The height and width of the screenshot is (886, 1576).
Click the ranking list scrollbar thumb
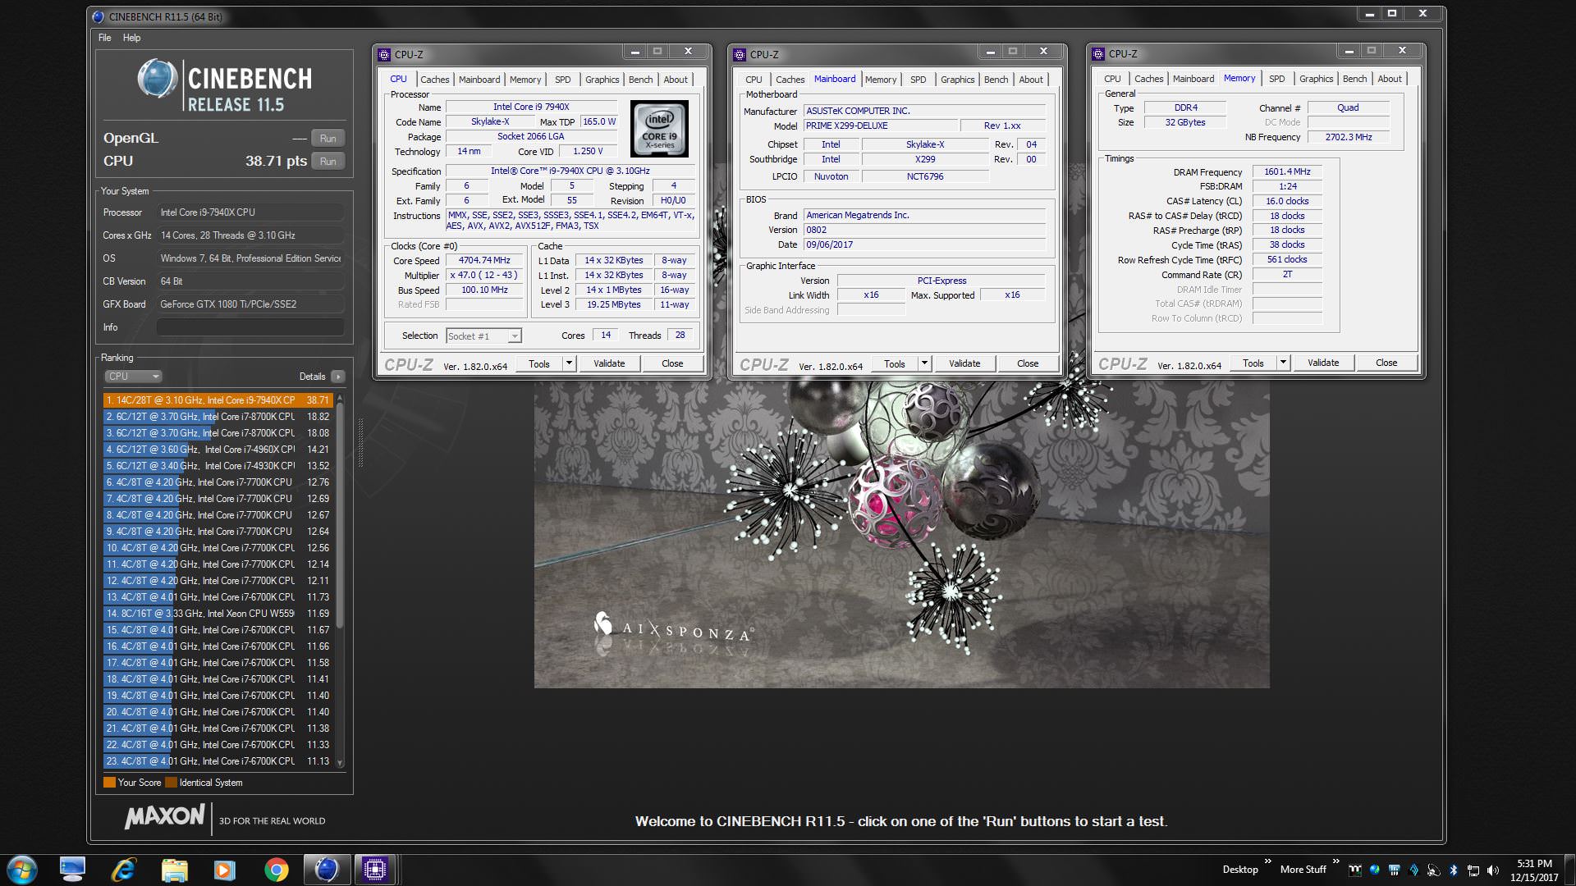coord(340,517)
